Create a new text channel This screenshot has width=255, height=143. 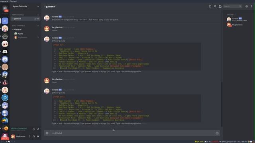38,15
